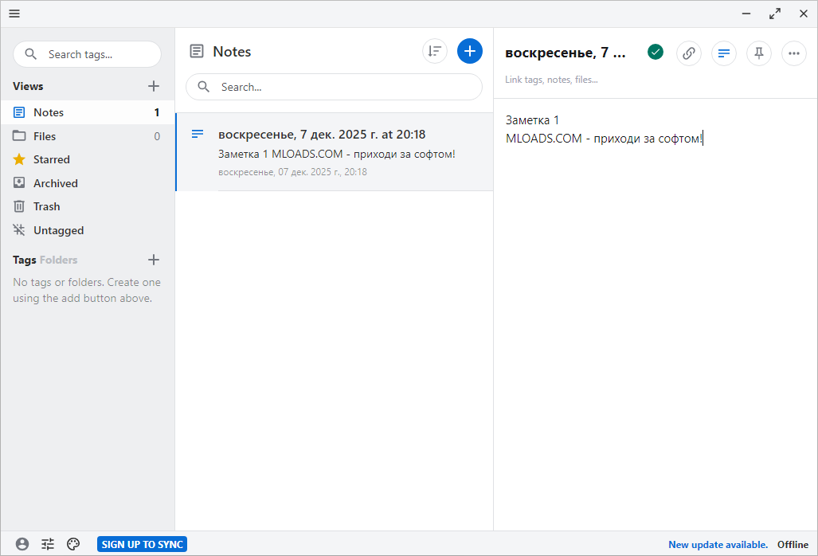Click SIGN UP TO SYNC
This screenshot has height=556, width=818.
[x=142, y=543]
